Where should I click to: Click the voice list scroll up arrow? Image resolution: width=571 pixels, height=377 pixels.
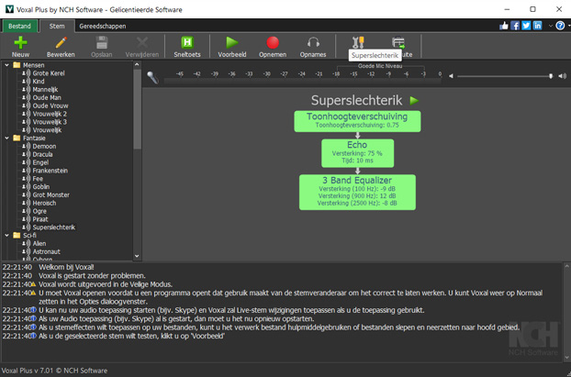(137, 65)
